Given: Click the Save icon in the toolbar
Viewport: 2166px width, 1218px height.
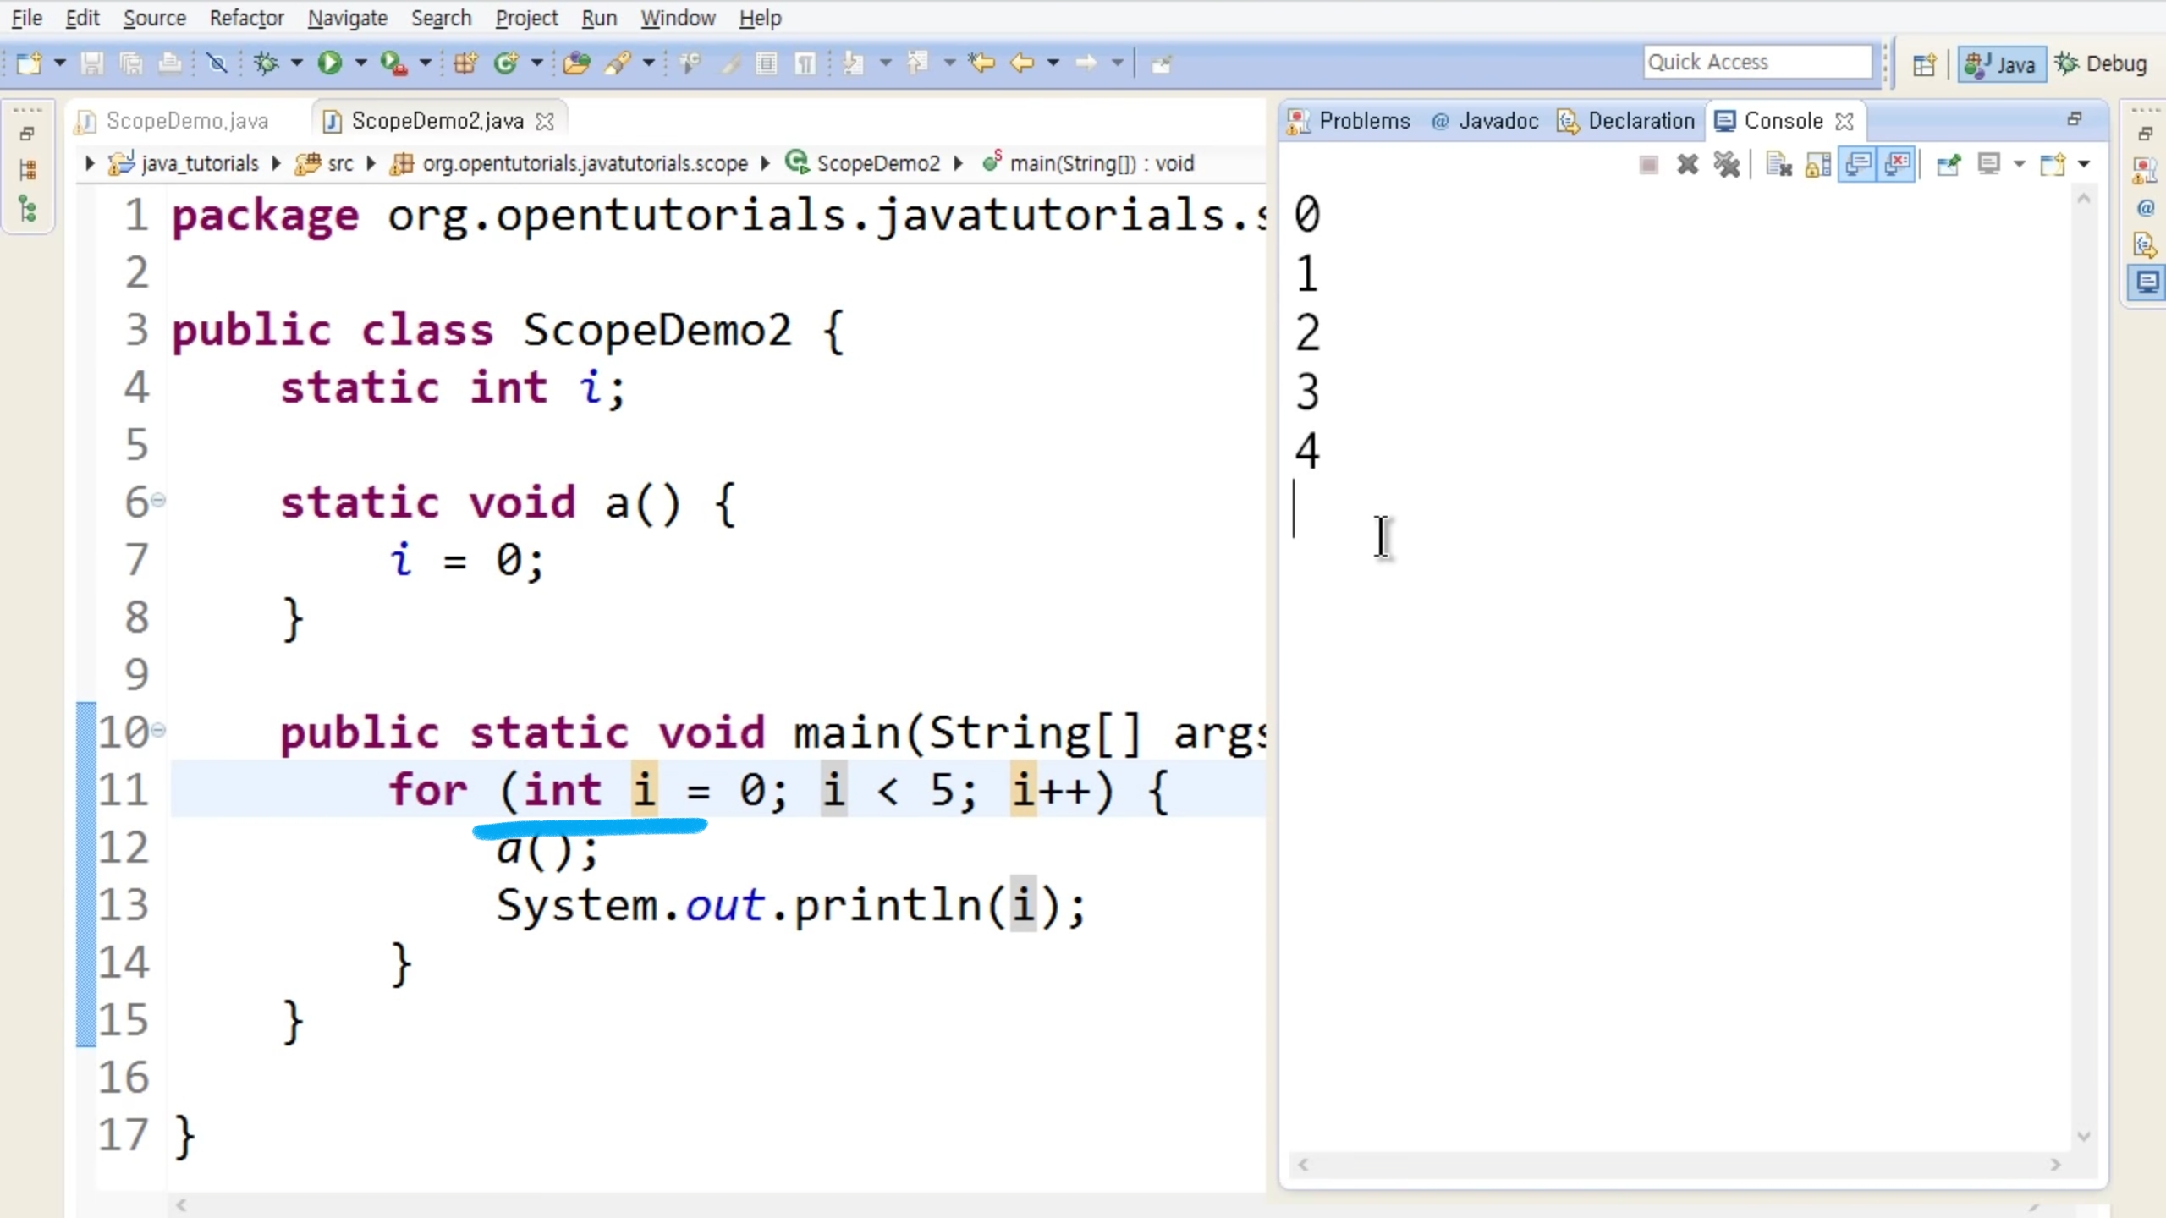Looking at the screenshot, I should coord(92,63).
